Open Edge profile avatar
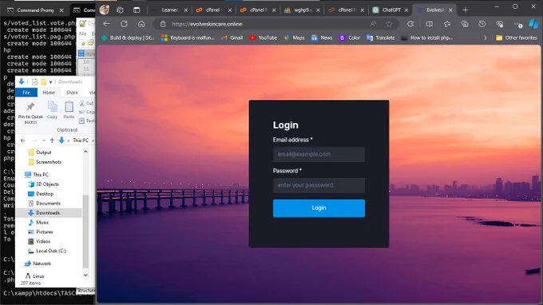The width and height of the screenshot is (543, 305). click(x=104, y=10)
